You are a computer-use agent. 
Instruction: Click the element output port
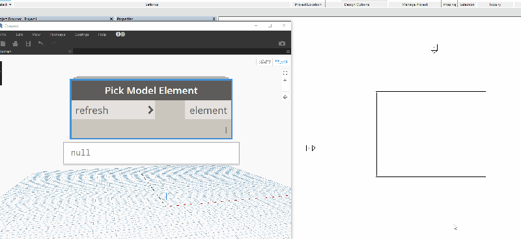208,110
